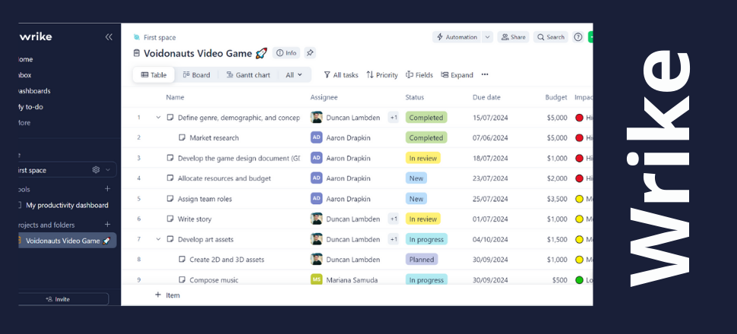Click budget $3,500 cell
The height and width of the screenshot is (334, 737).
pyautogui.click(x=557, y=199)
